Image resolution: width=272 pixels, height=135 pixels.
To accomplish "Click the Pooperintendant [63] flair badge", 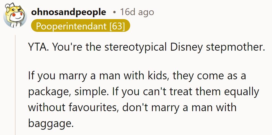I will (x=80, y=26).
